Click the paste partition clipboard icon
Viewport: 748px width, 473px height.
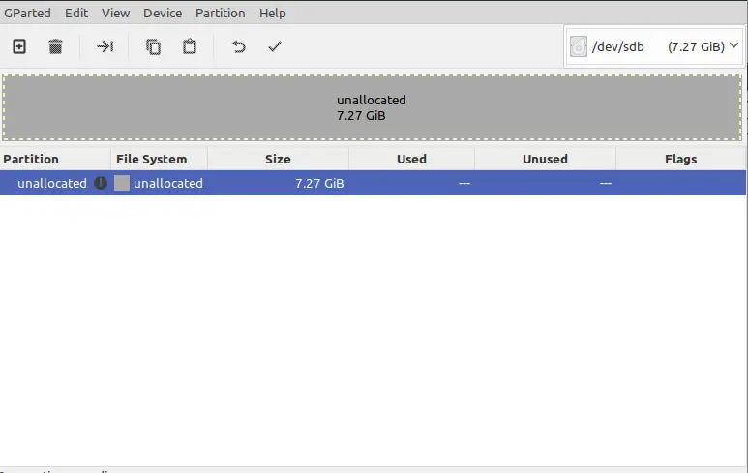(190, 46)
